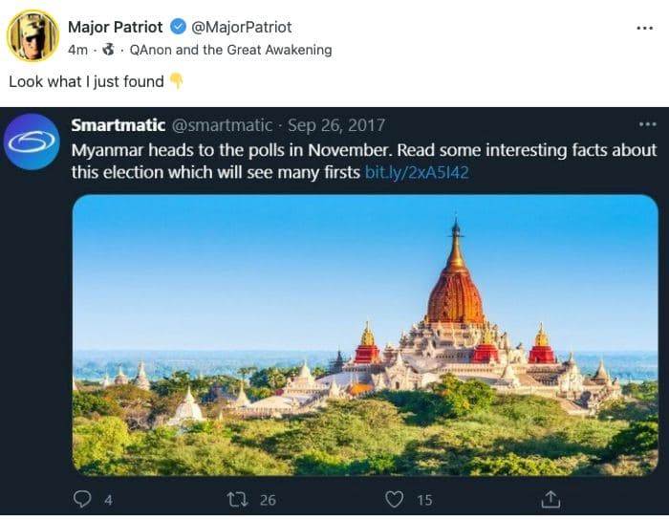Open the Smartmatic tweet three-dot menu
The height and width of the screenshot is (520, 669).
(x=647, y=125)
